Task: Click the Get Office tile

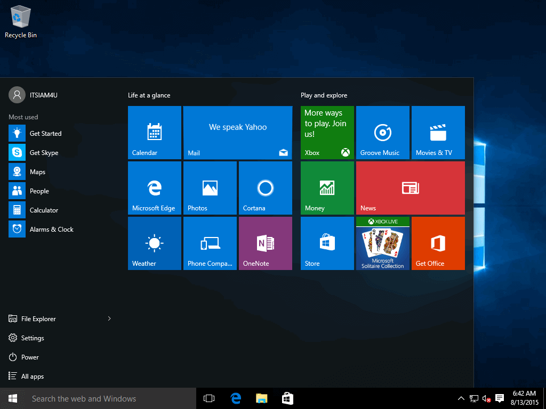Action: 438,243
